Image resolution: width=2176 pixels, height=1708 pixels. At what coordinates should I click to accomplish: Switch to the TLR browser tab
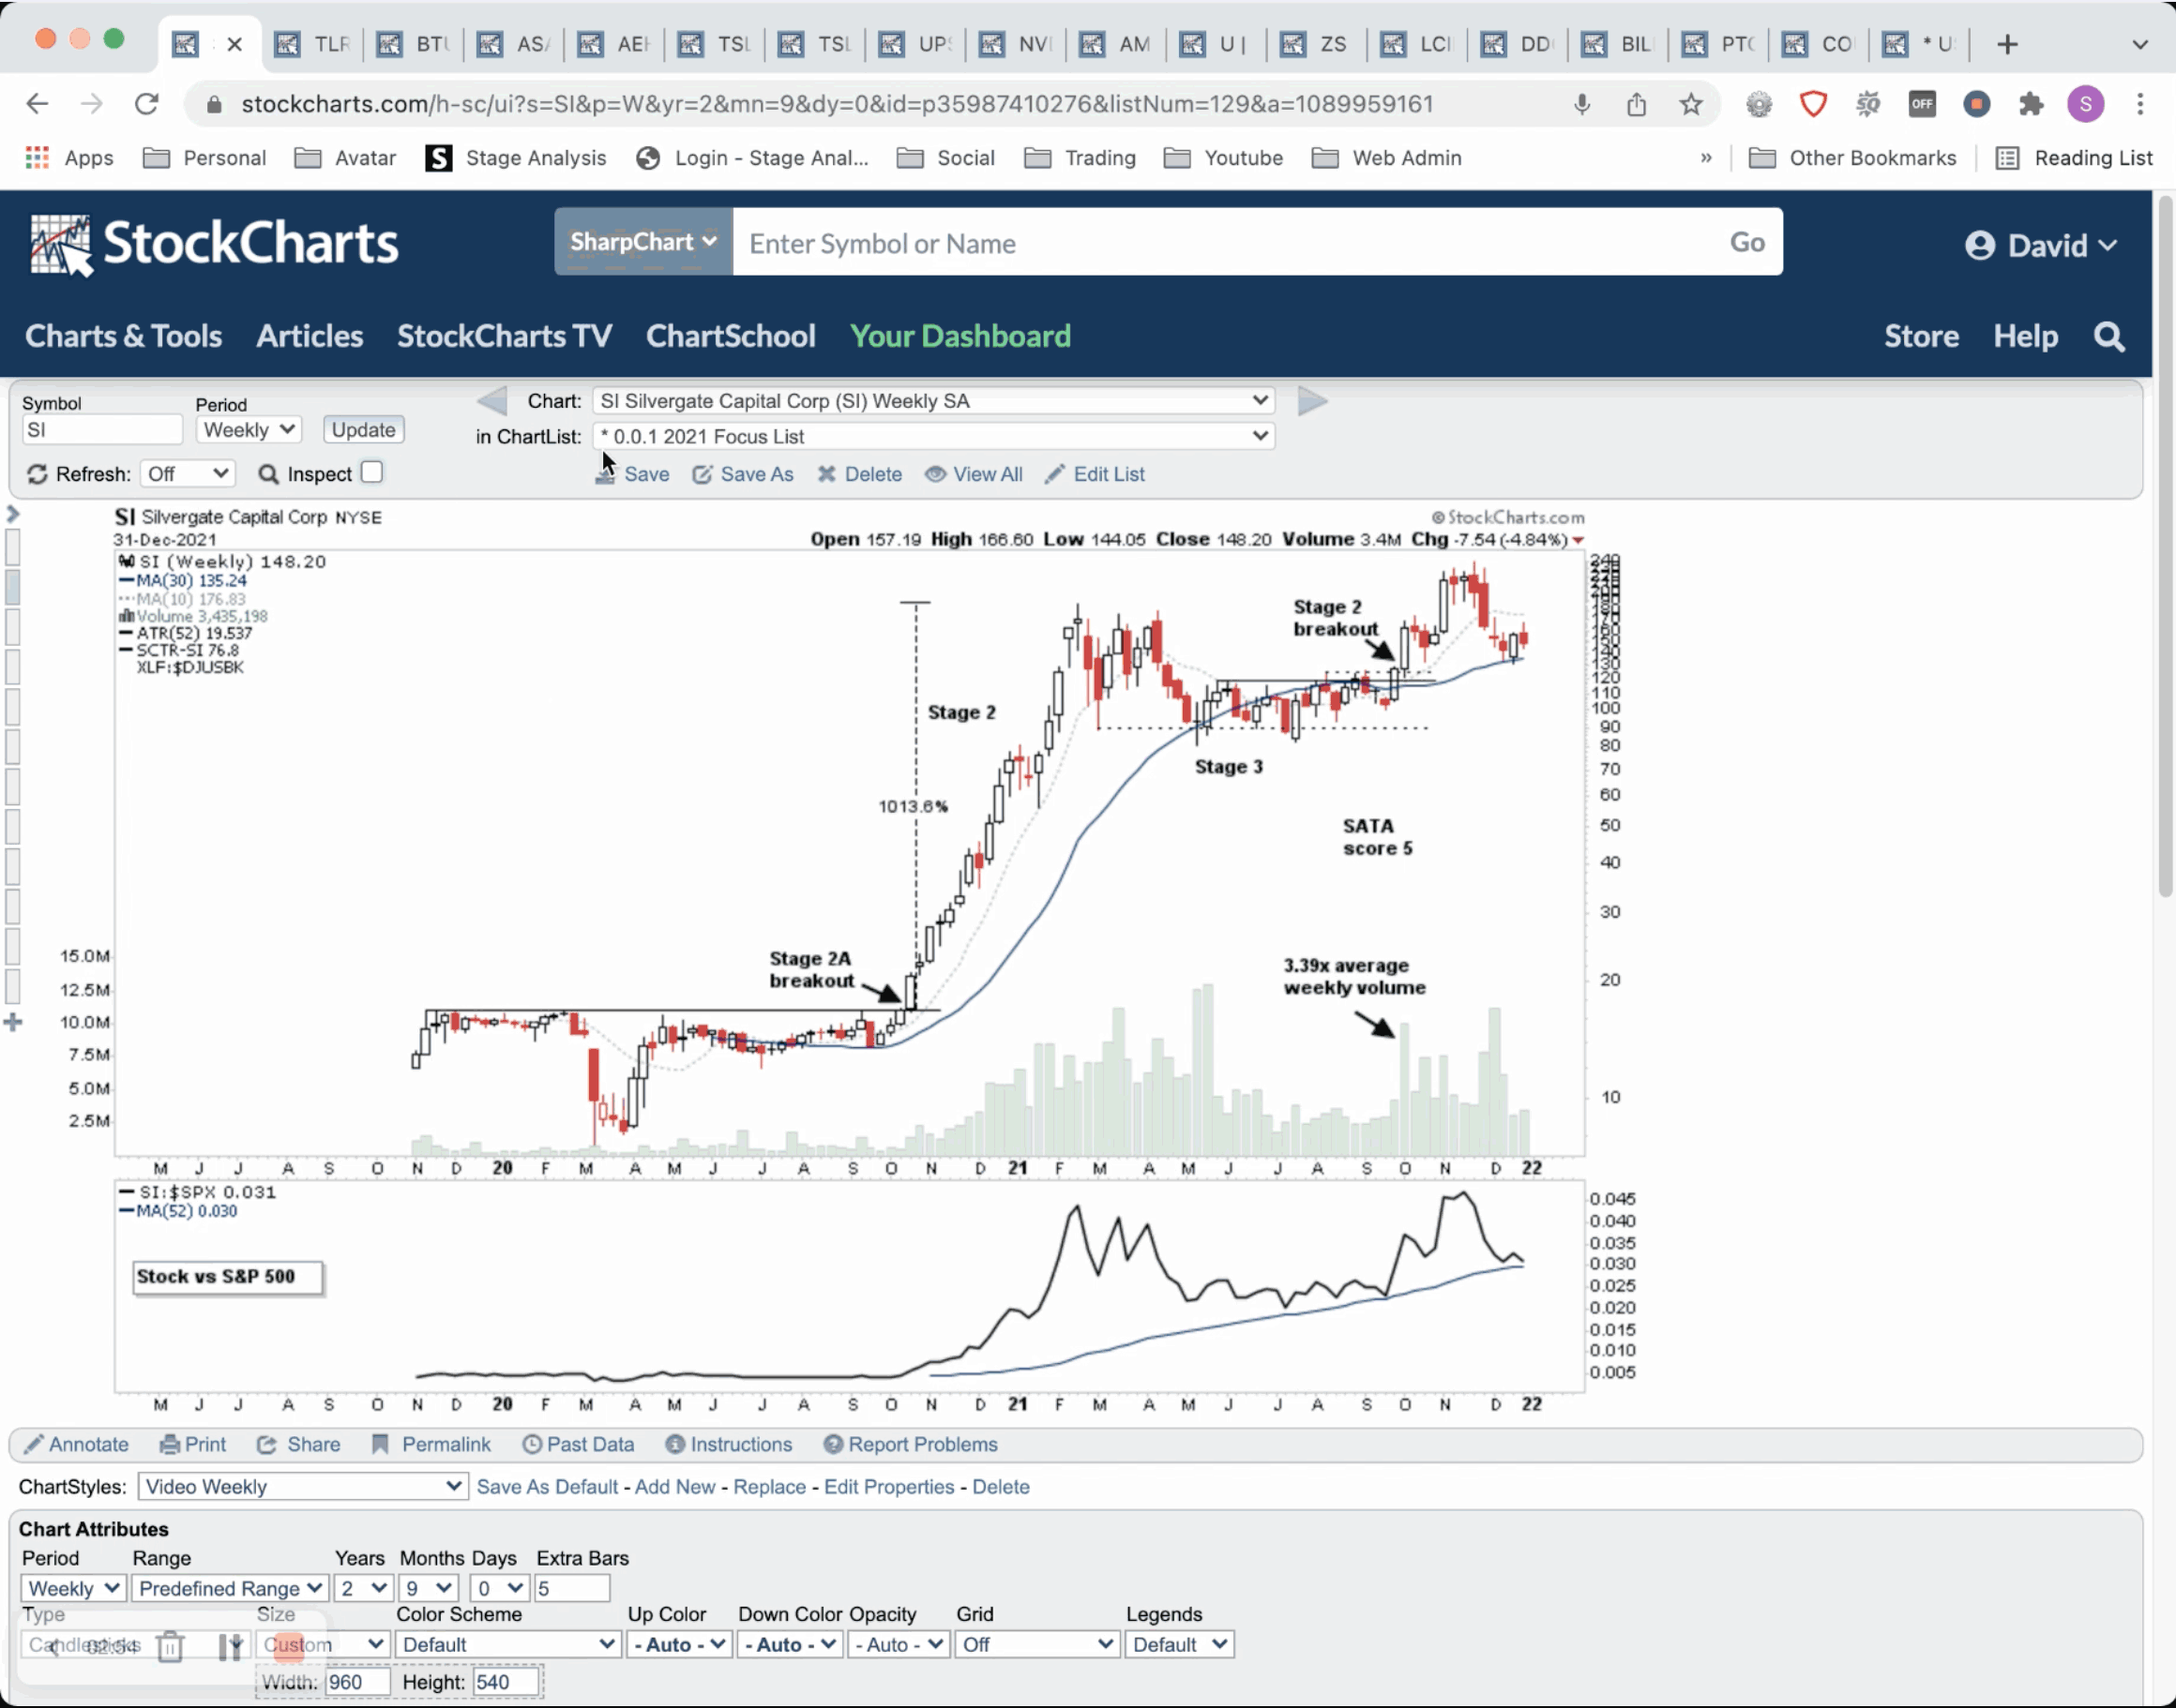pos(313,44)
